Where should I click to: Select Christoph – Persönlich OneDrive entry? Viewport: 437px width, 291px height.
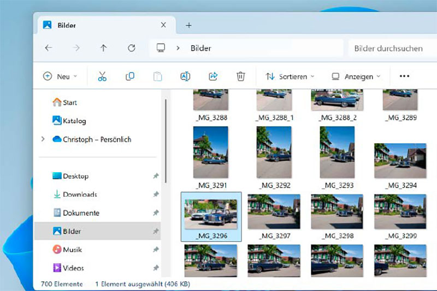[92, 140]
